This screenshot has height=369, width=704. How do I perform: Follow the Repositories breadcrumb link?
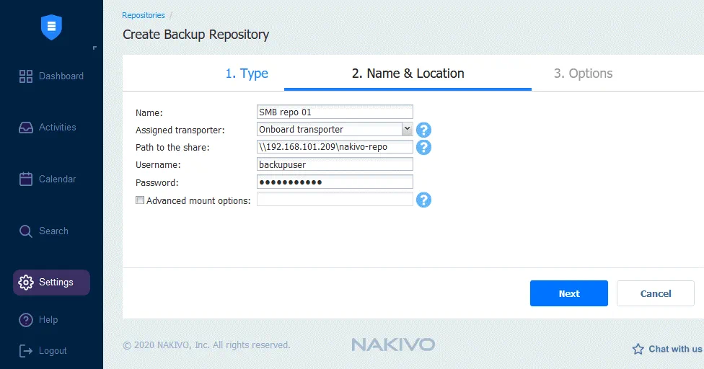coord(143,15)
